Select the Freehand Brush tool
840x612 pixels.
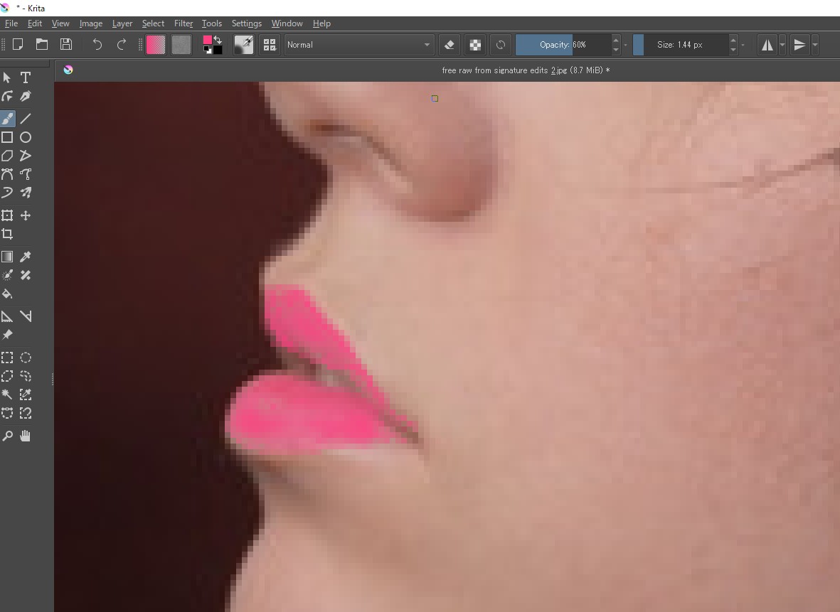(7, 119)
